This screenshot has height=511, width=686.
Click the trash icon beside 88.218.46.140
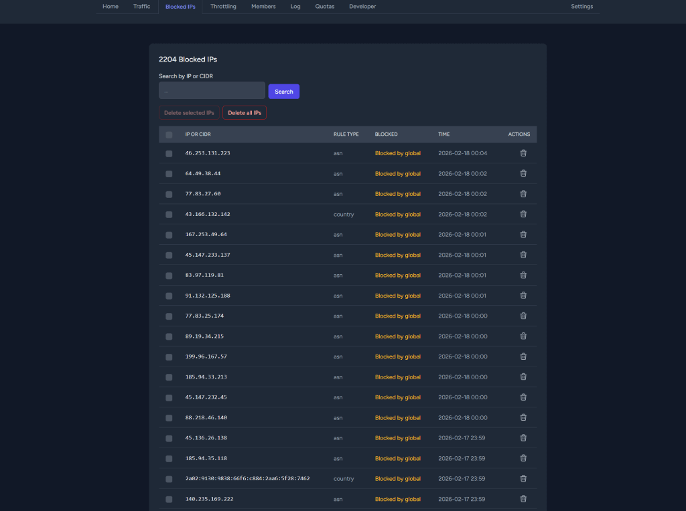click(523, 417)
